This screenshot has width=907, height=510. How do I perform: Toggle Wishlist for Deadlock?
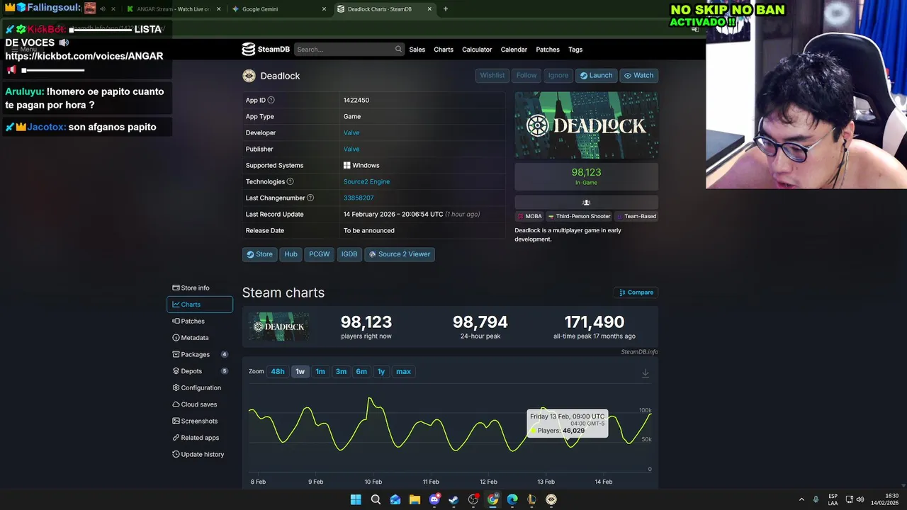coord(492,76)
